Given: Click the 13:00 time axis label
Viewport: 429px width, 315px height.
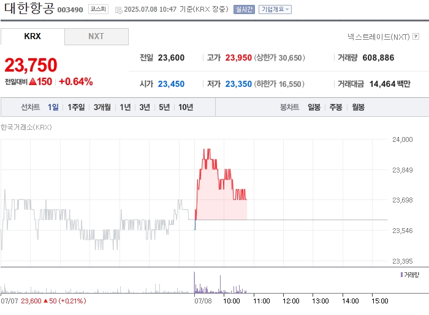Looking at the screenshot, I should pos(321,301).
